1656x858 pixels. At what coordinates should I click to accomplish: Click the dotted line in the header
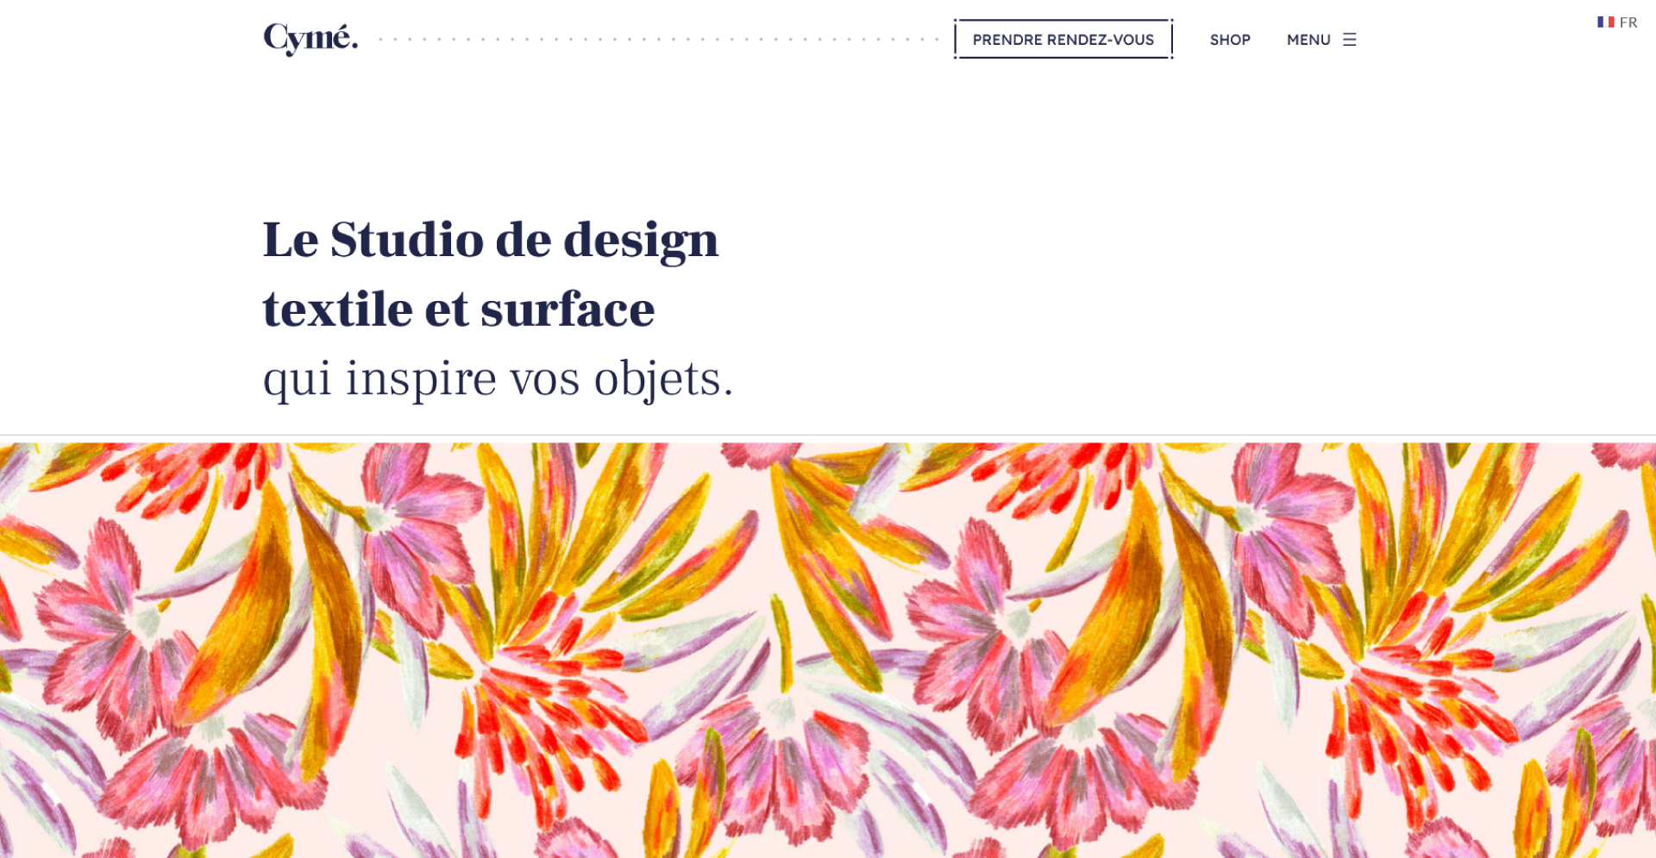point(658,40)
